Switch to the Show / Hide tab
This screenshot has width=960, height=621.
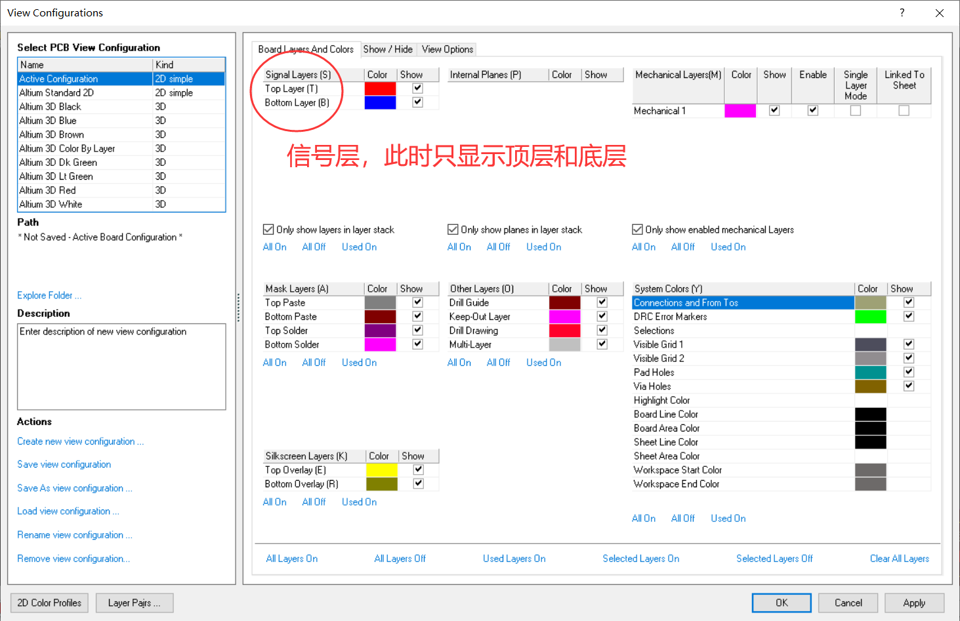[x=388, y=49]
